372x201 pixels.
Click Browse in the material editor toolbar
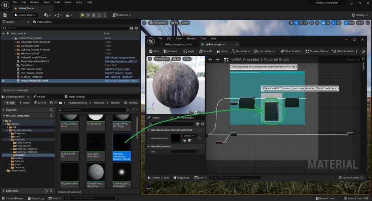pyautogui.click(x=170, y=51)
